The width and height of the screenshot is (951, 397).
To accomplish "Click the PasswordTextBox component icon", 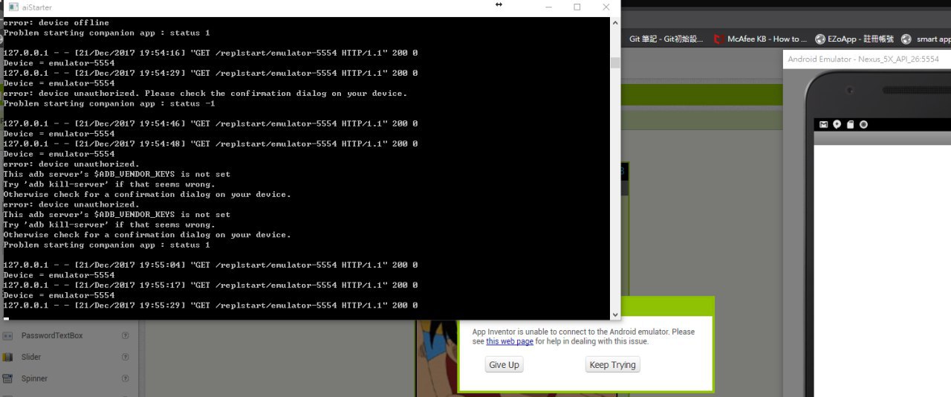I will coord(7,336).
